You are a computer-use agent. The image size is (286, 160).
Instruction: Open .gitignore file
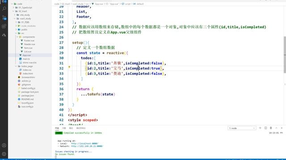(x=26, y=84)
